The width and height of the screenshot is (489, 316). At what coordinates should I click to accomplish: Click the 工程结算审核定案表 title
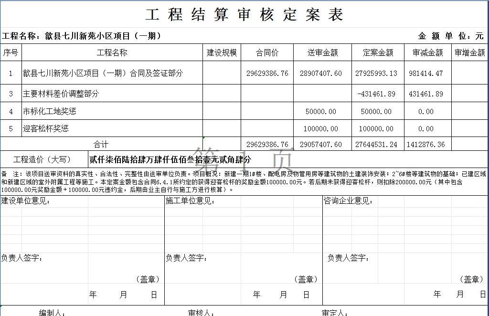click(x=244, y=15)
